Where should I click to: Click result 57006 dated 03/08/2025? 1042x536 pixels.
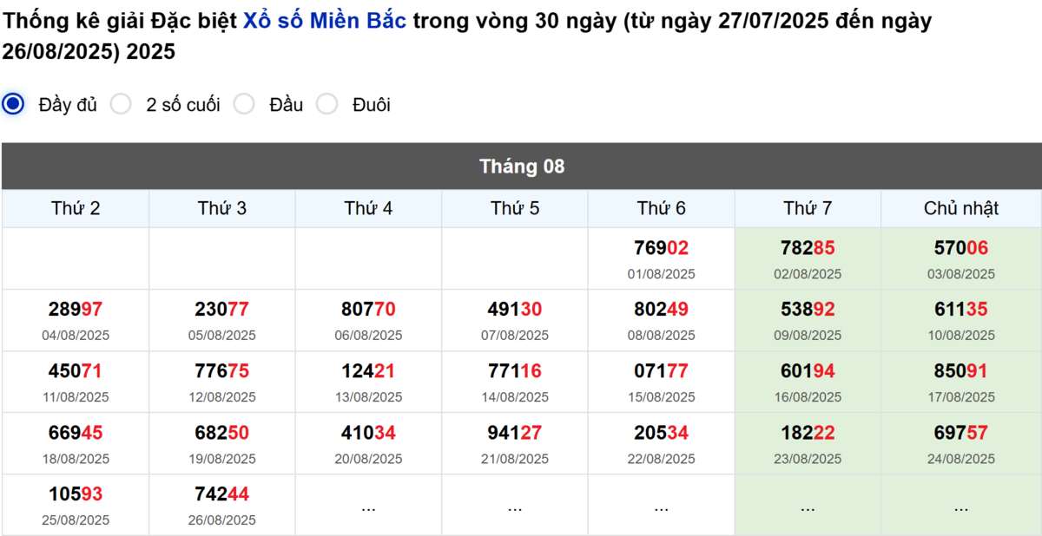pos(961,249)
